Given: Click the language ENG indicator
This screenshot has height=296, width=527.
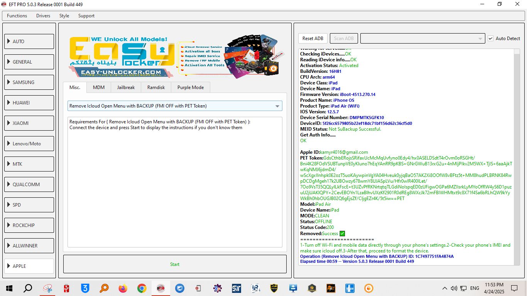Looking at the screenshot, I should pyautogui.click(x=475, y=288).
